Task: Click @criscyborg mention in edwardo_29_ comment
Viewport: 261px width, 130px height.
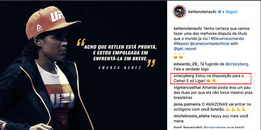Action: click(x=238, y=64)
